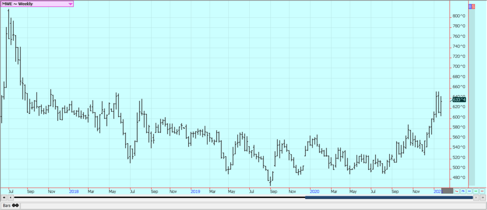The image size is (487, 210).
Task: Click the black scrollbar track portion
Action: 159,198
